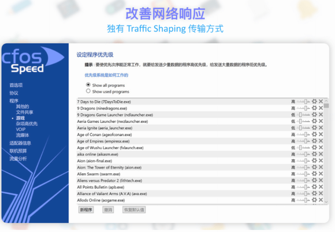Delete 9 Dragons (ninedragons.exe) entry
This screenshot has width=335, height=232.
coord(321,108)
